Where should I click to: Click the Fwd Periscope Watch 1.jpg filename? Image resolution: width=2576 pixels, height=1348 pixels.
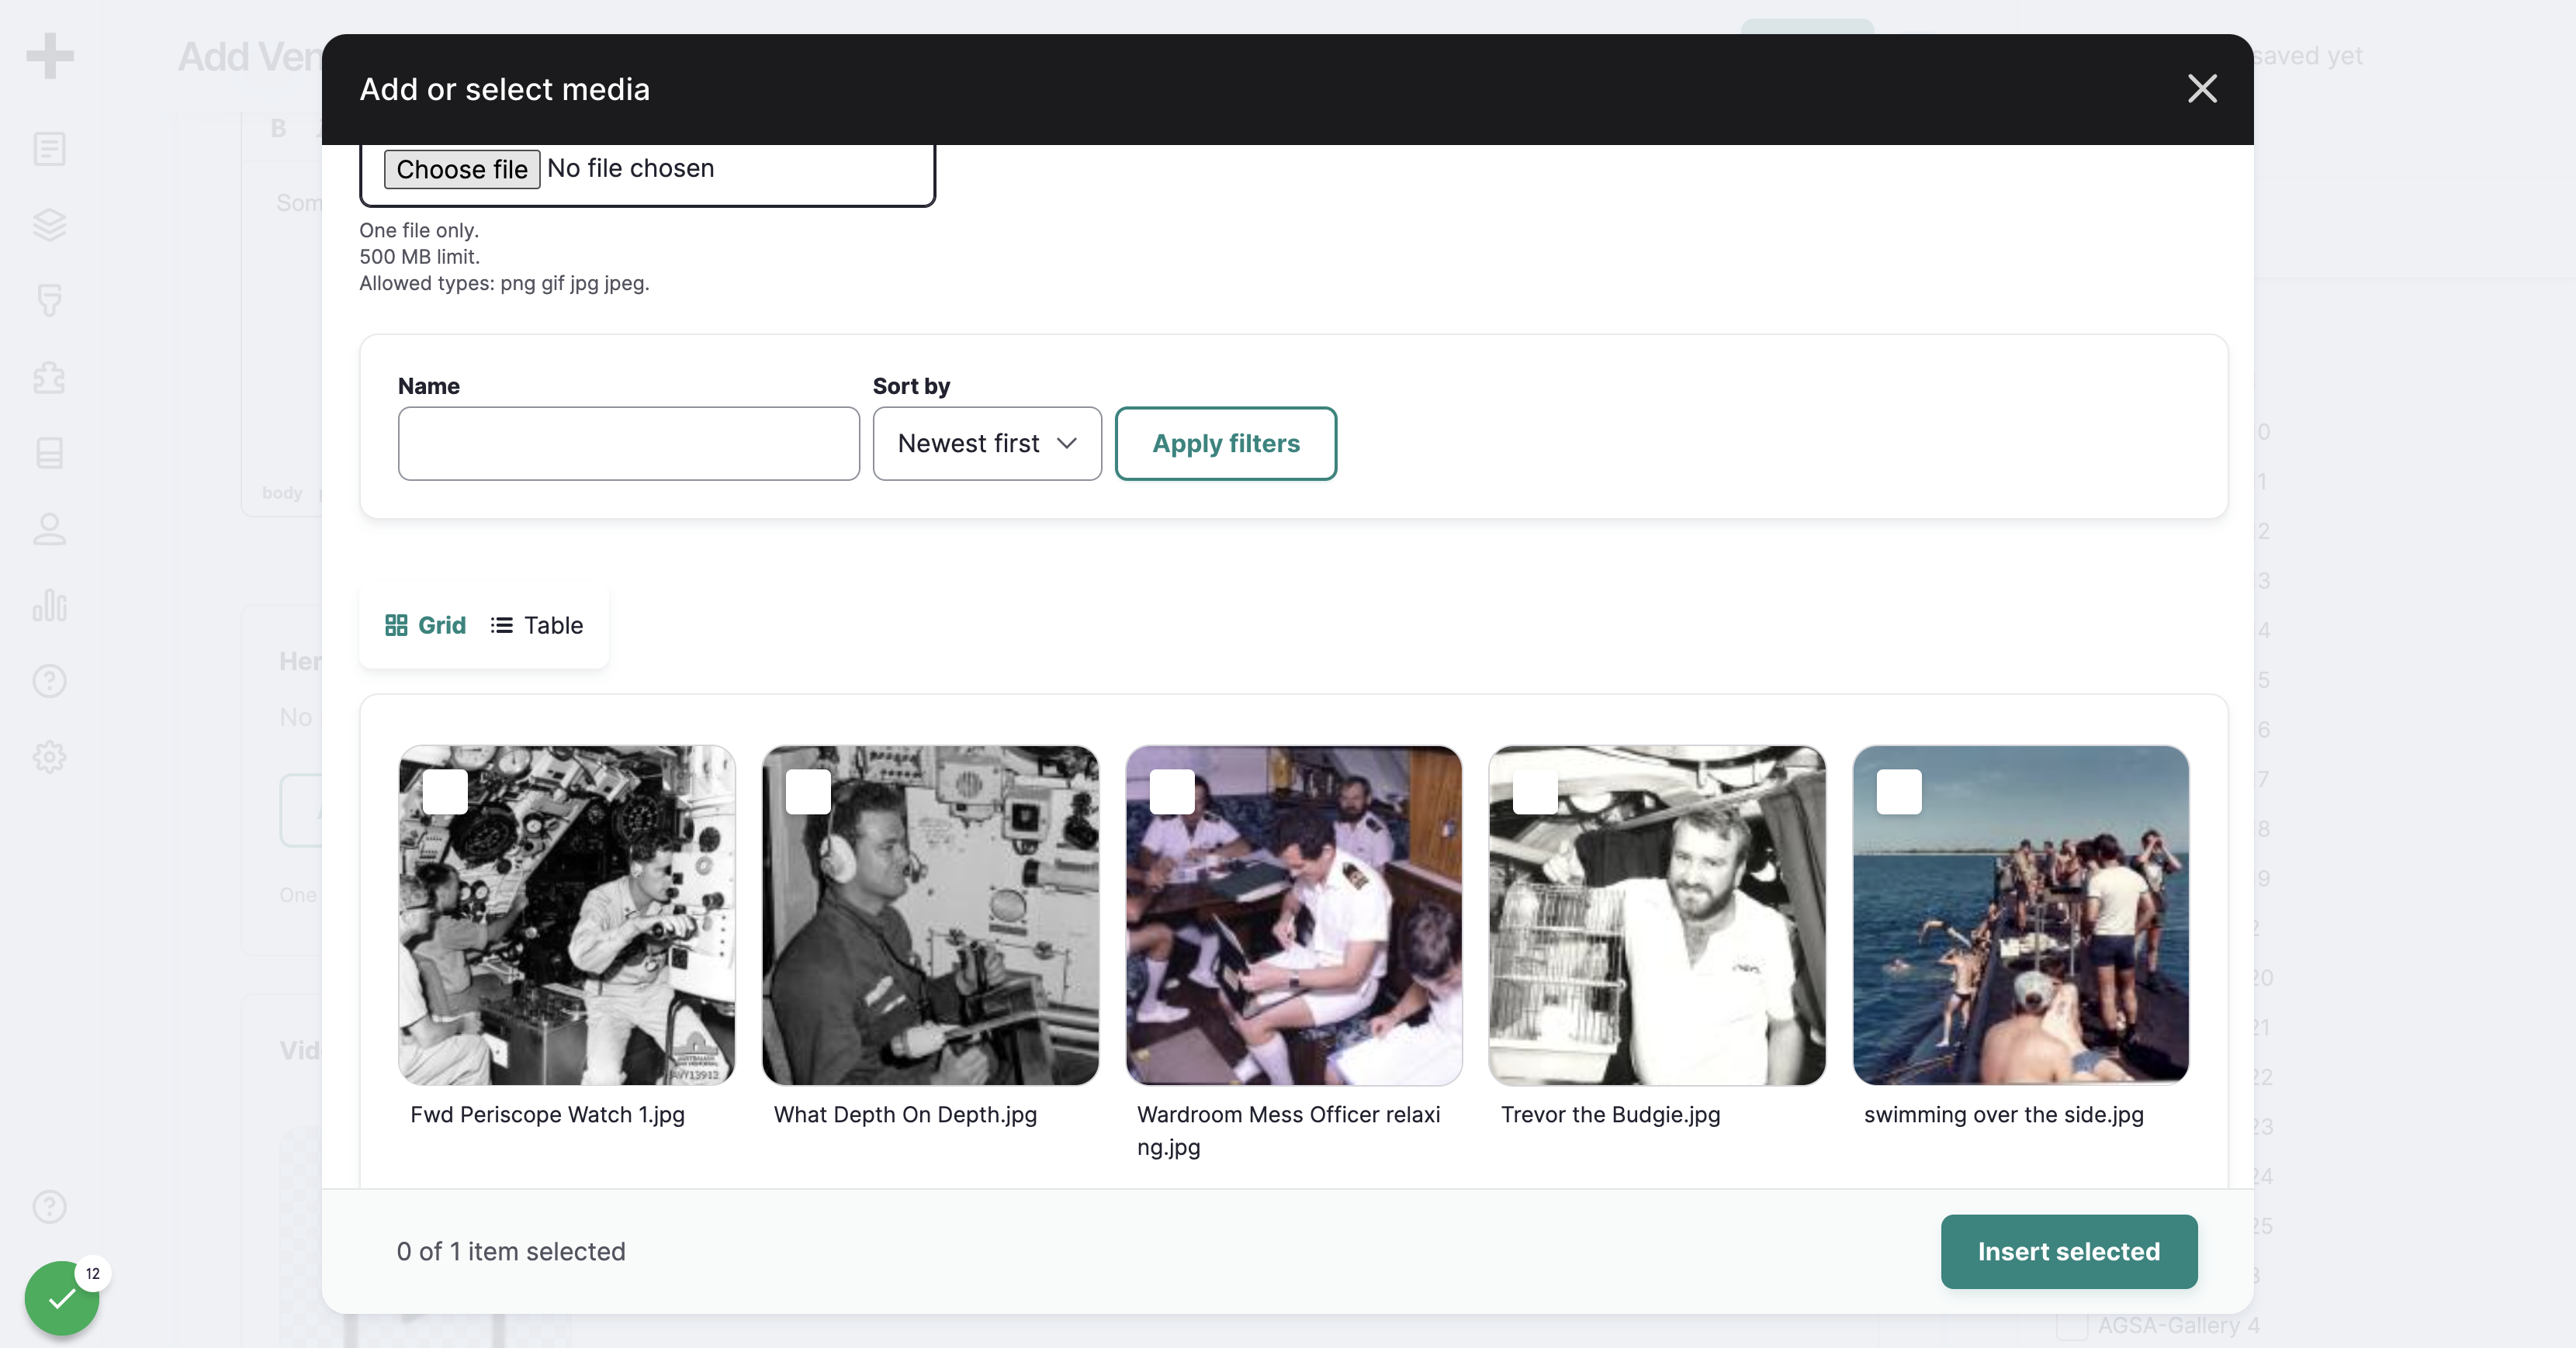pos(547,1115)
